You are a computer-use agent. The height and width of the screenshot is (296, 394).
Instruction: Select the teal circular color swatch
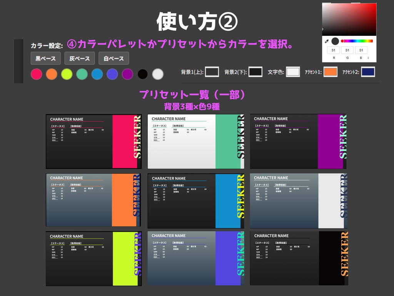click(82, 74)
